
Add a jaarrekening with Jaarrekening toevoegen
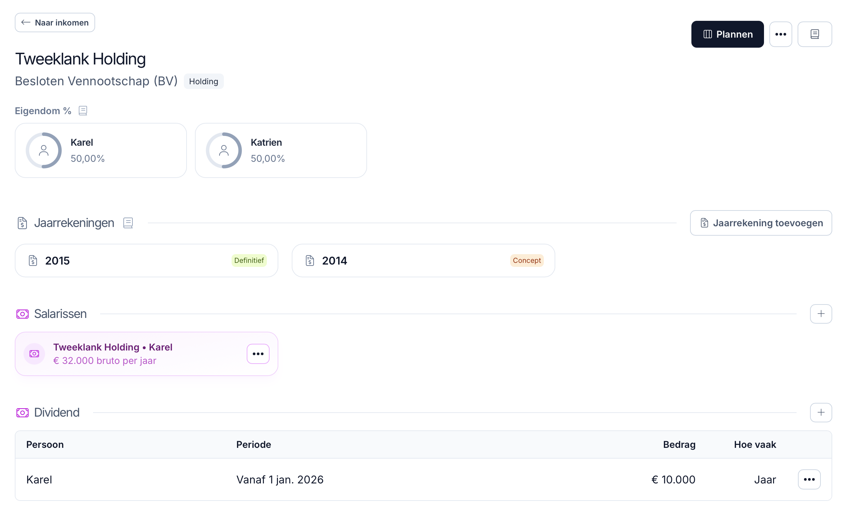[761, 223]
